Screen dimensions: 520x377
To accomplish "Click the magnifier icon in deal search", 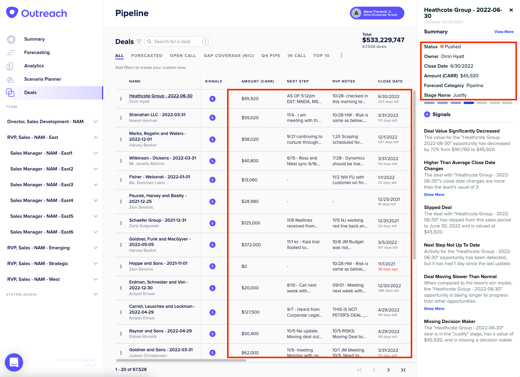I will click(149, 42).
